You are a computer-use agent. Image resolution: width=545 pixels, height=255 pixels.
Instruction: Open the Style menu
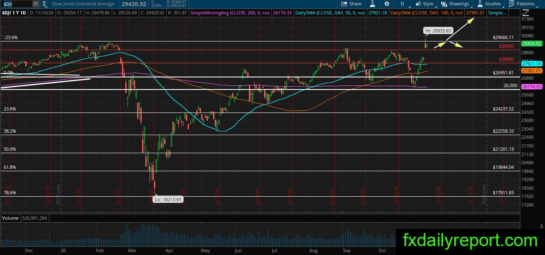(x=425, y=4)
